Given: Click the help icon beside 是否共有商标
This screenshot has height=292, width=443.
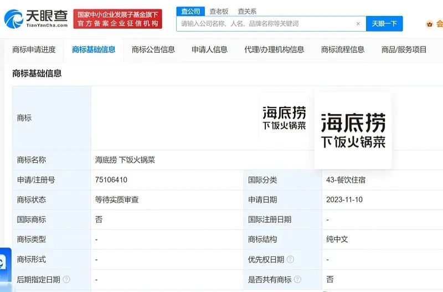Looking at the screenshot, I should [x=297, y=280].
